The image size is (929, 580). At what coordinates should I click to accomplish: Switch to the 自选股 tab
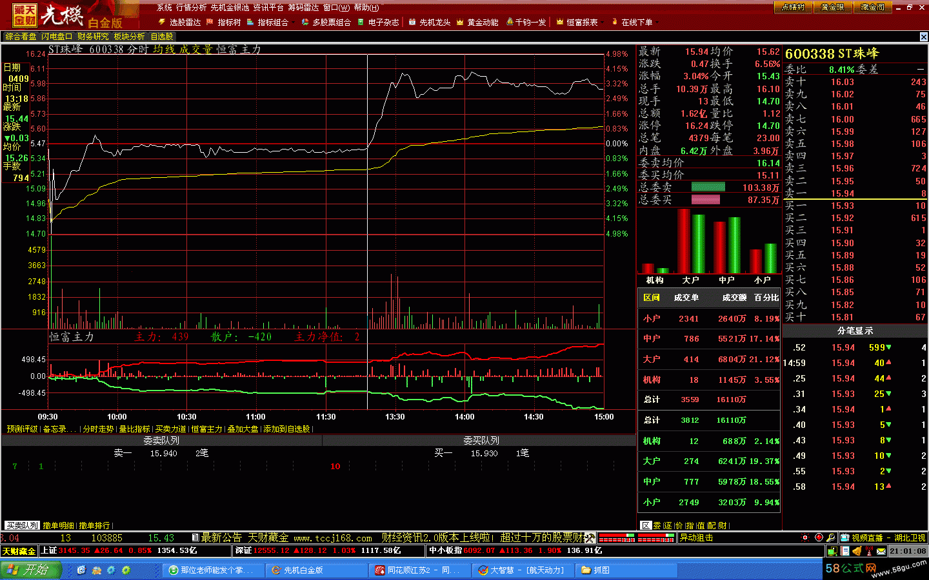tap(162, 37)
